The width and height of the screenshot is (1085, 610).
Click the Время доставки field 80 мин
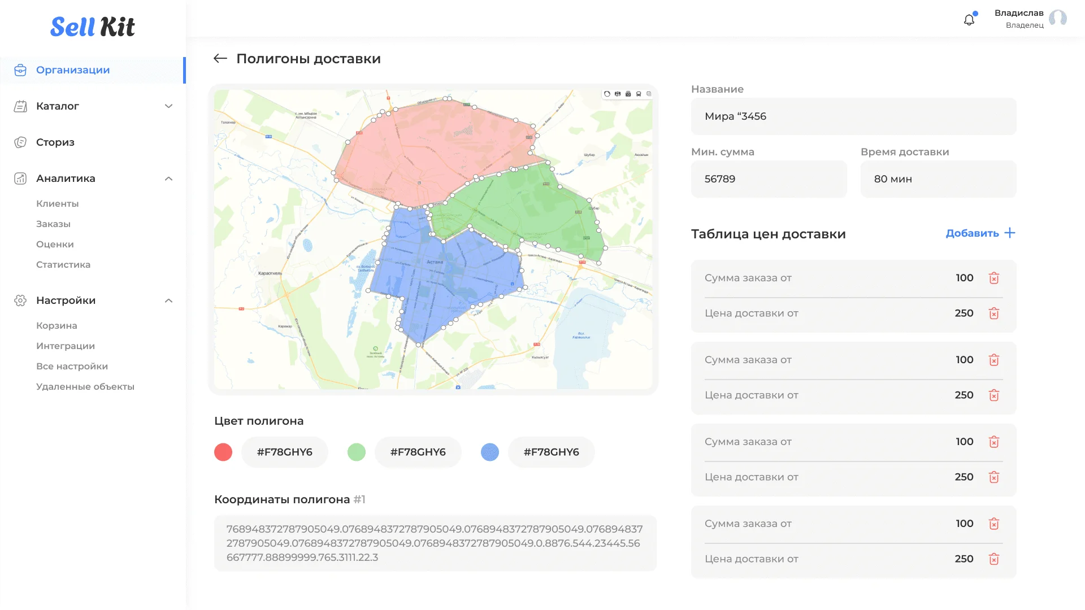click(x=938, y=179)
